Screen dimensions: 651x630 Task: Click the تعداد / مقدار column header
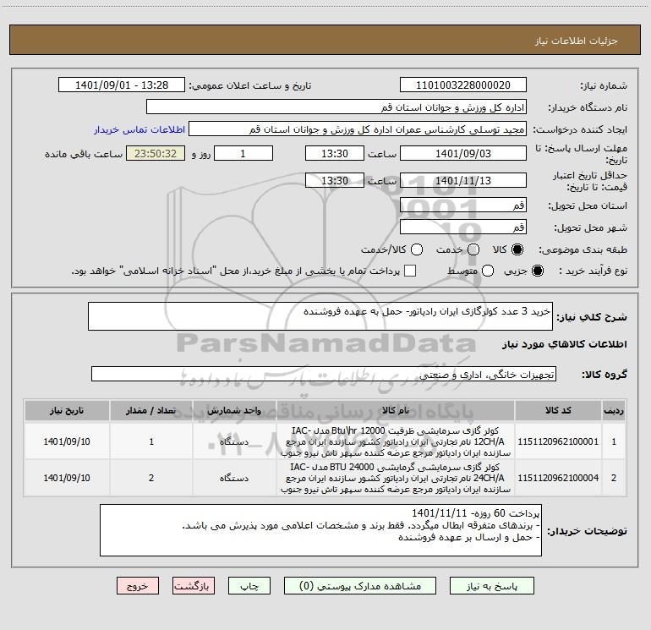pos(151,410)
